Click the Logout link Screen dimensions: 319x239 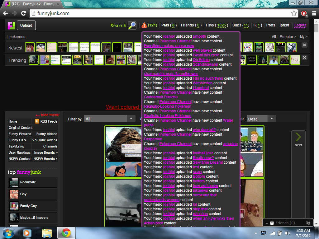click(x=300, y=25)
